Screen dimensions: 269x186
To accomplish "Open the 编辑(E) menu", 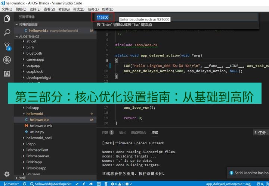I will (21, 9).
